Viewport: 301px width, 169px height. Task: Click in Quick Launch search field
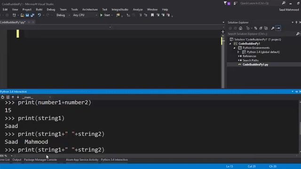tap(260, 3)
